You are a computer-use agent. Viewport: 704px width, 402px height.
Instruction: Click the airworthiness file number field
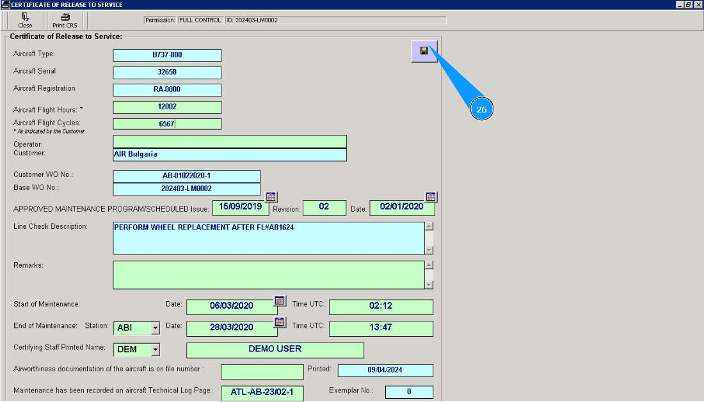(x=262, y=371)
